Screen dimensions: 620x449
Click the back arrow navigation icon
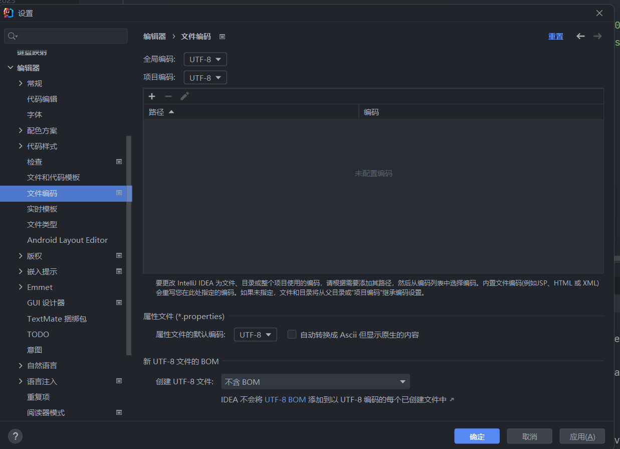click(x=580, y=36)
